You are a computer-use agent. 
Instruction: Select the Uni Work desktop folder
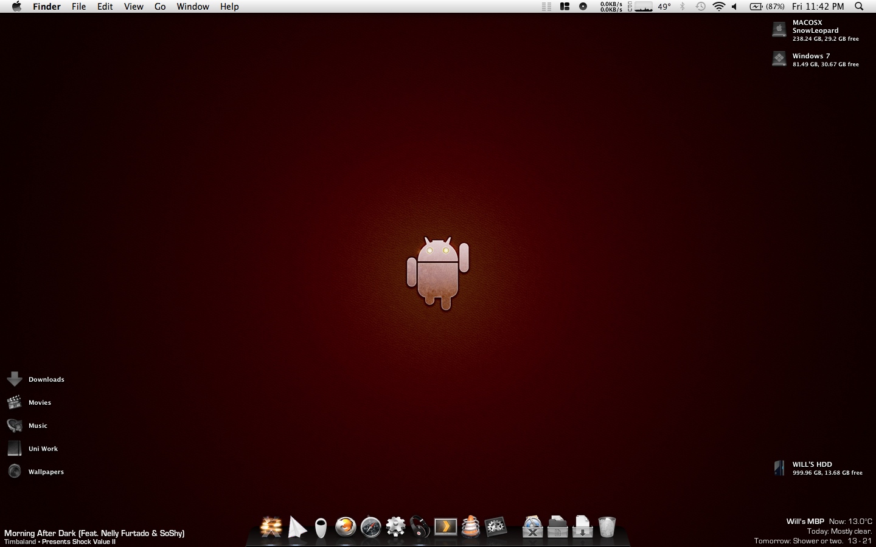32,449
